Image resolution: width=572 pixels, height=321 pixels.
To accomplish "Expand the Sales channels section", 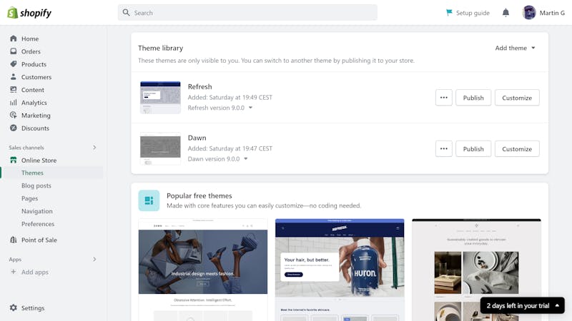I will (94, 148).
